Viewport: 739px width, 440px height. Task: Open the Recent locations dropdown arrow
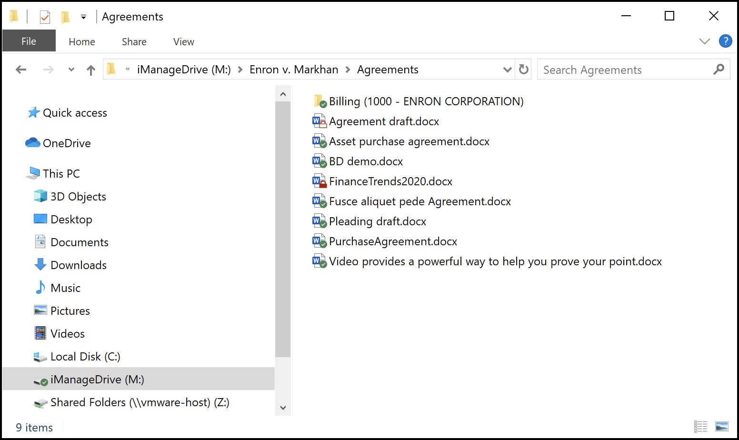pyautogui.click(x=71, y=70)
